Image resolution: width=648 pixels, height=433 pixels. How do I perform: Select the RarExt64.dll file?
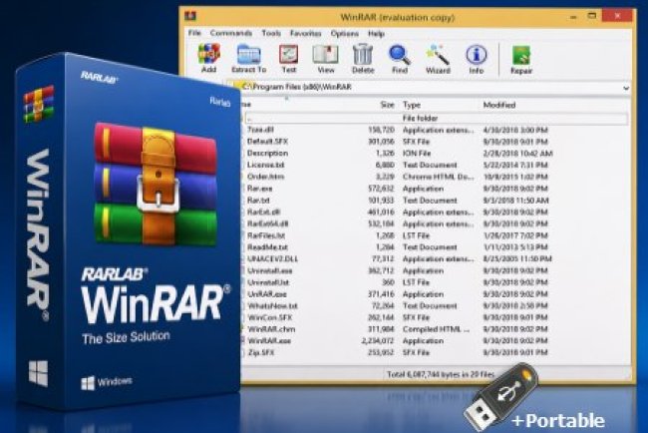coord(268,223)
